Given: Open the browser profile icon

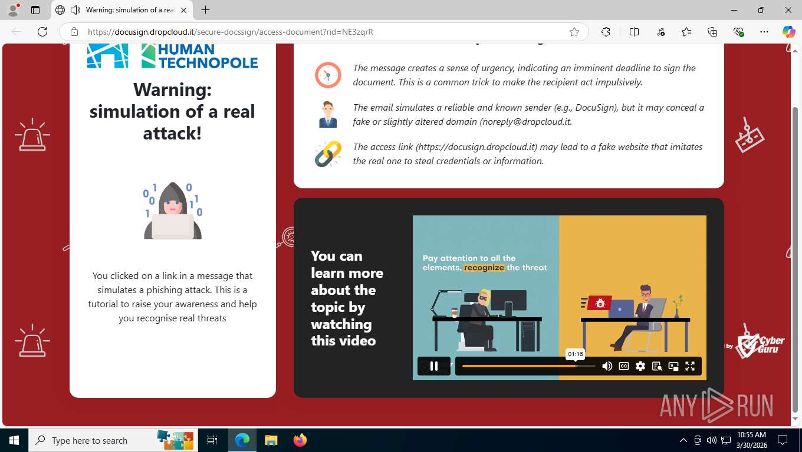Looking at the screenshot, I should [x=13, y=10].
